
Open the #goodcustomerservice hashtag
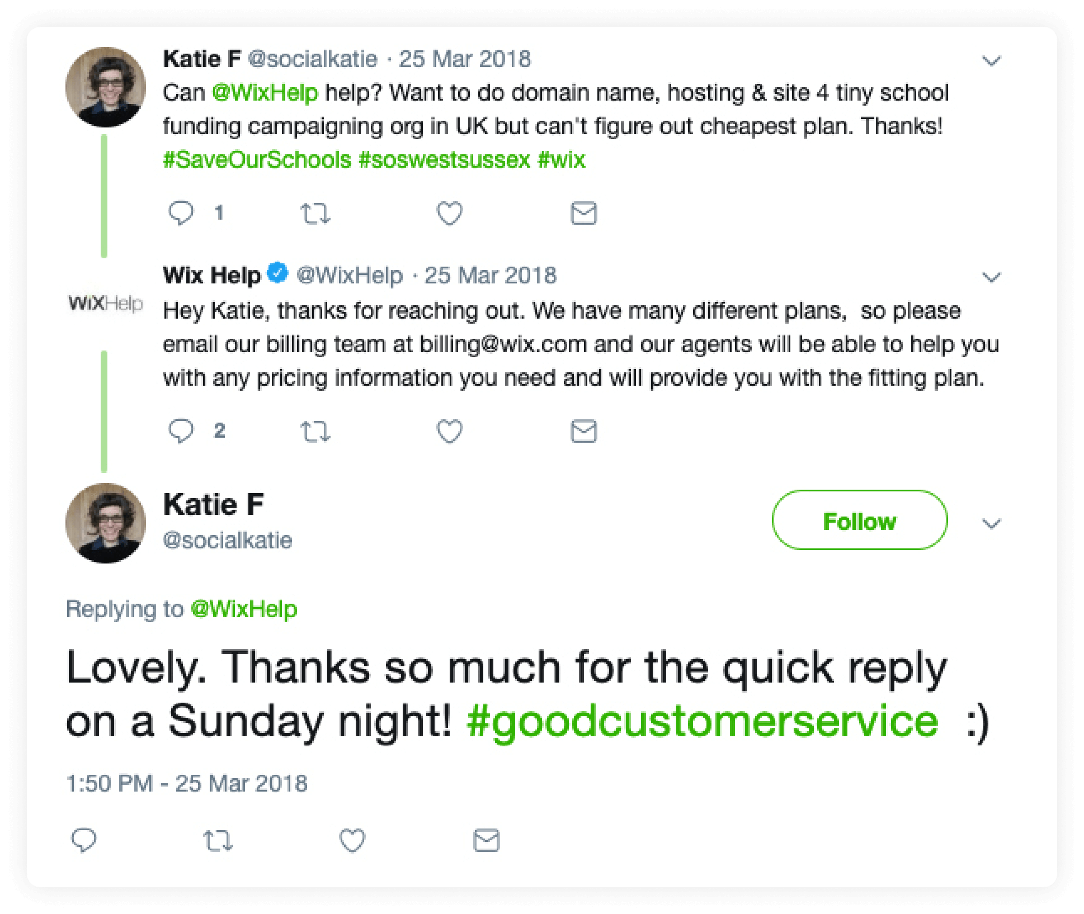[703, 722]
